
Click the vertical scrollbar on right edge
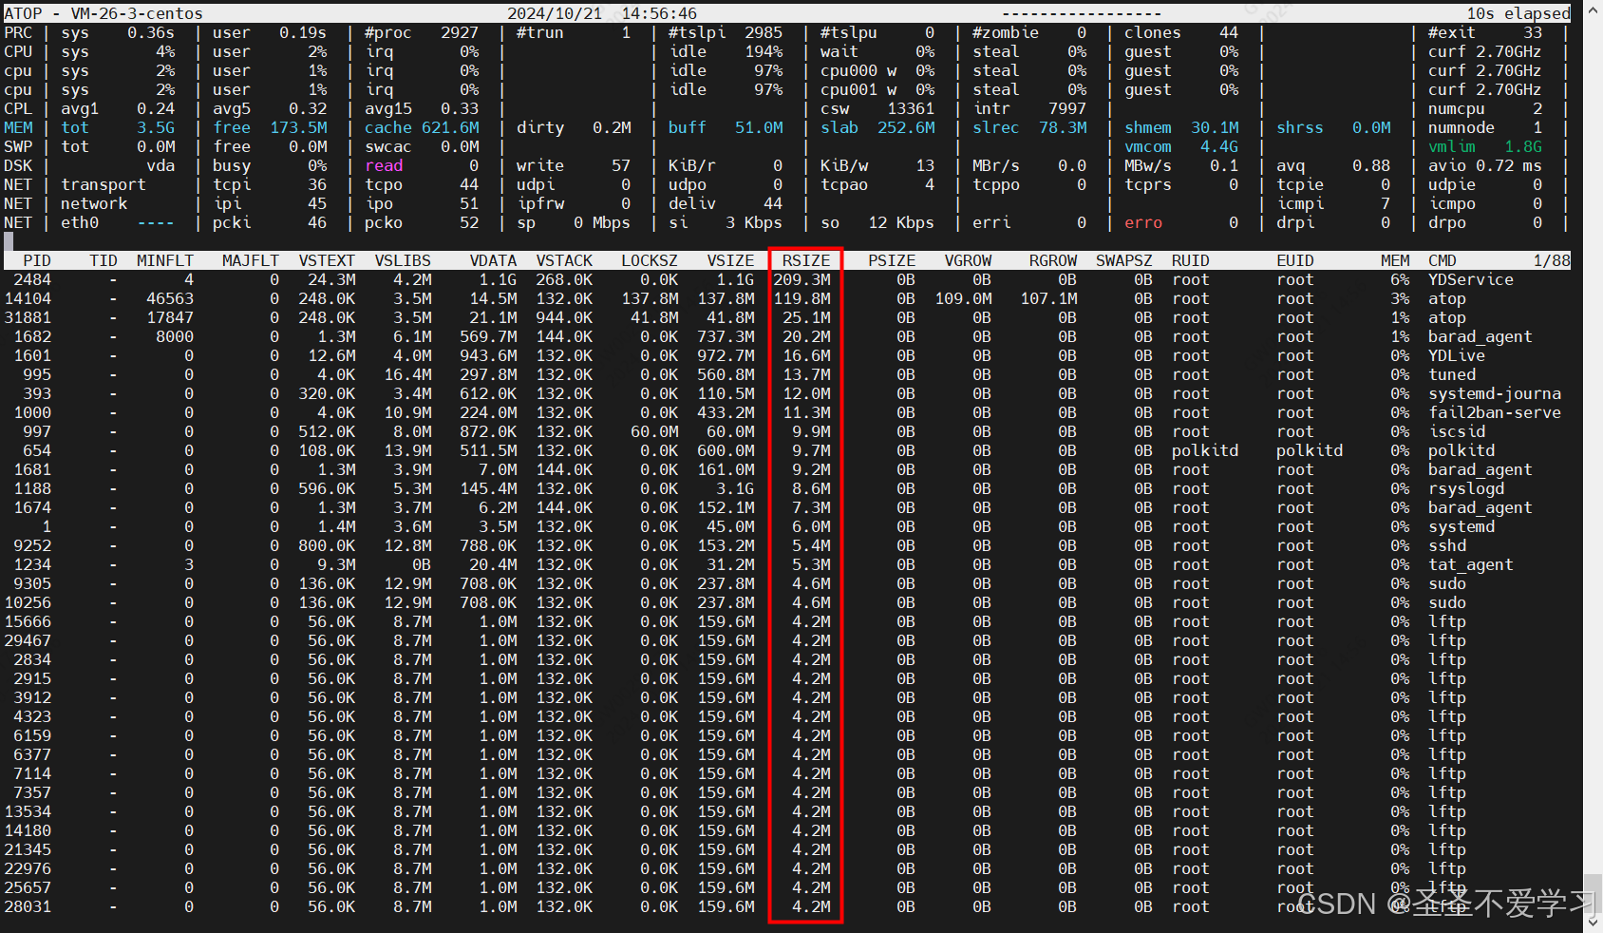(x=1594, y=466)
